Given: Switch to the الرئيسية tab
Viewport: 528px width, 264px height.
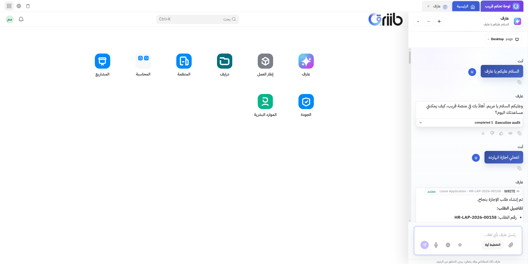Looking at the screenshot, I should tap(466, 6).
